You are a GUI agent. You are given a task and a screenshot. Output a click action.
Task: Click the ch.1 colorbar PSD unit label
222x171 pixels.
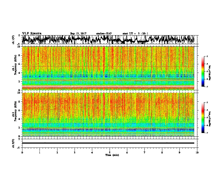click(x=210, y=73)
